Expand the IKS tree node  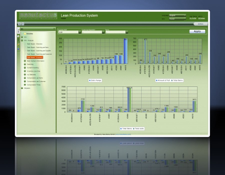(22, 37)
